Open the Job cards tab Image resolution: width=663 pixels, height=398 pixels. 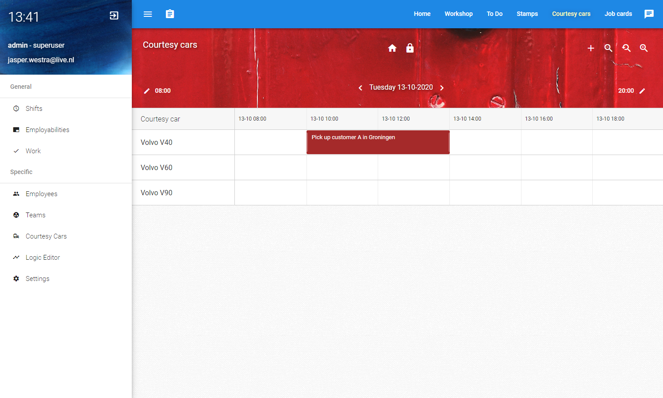tap(618, 14)
